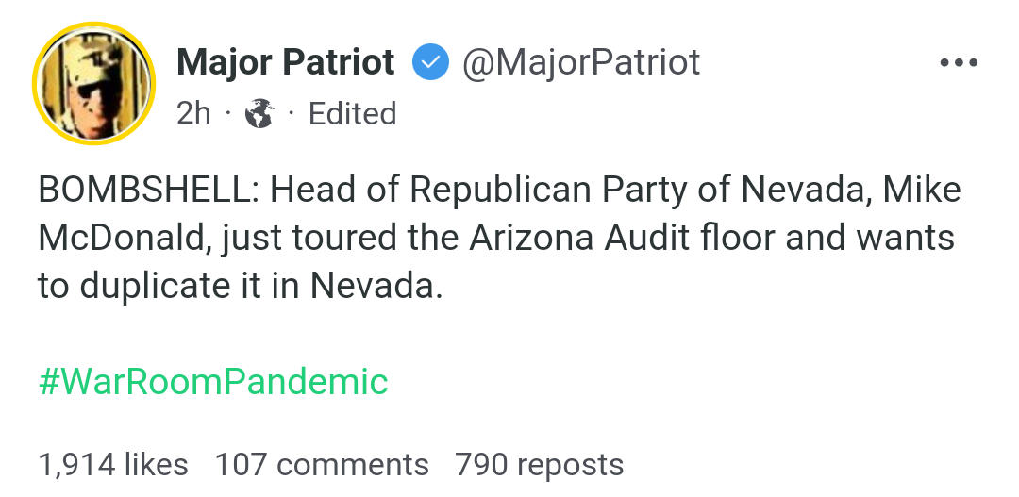Image resolution: width=1019 pixels, height=497 pixels.
Task: Click the "2h" post timestamp
Action: 193,114
